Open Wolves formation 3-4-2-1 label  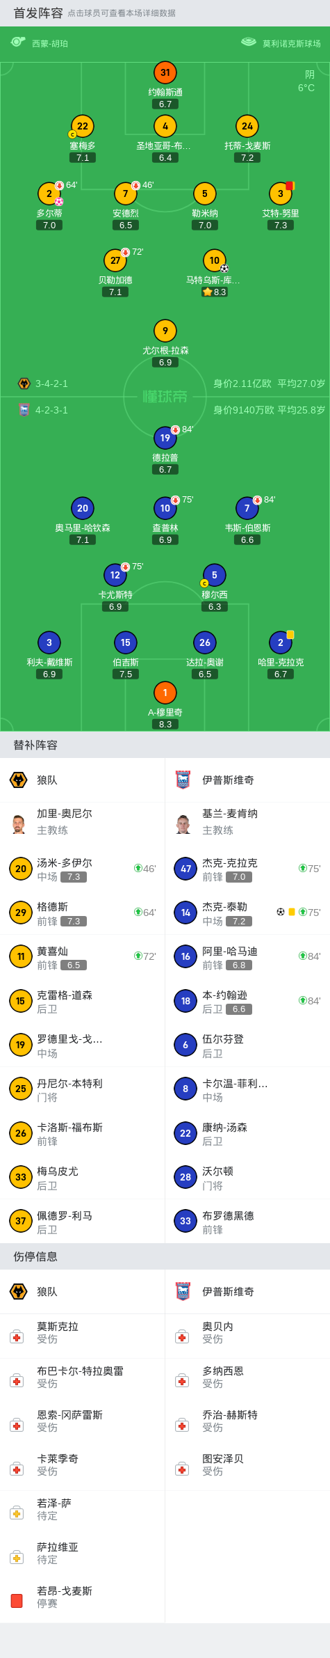point(51,384)
